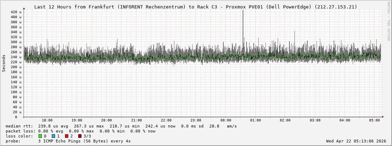This screenshot has height=146, width=392.
Task: Select the 18:00 time axis label
Action: tap(47, 120)
